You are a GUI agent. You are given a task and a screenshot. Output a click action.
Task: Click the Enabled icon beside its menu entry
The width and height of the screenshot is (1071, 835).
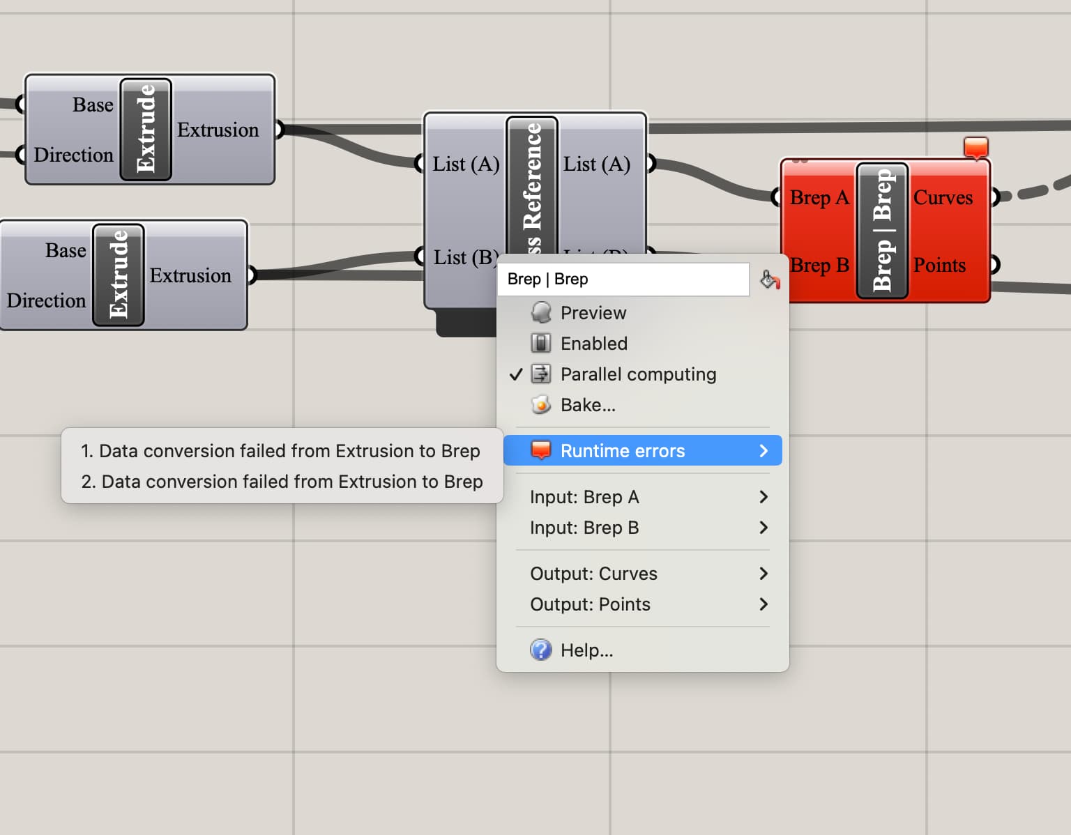click(x=541, y=343)
